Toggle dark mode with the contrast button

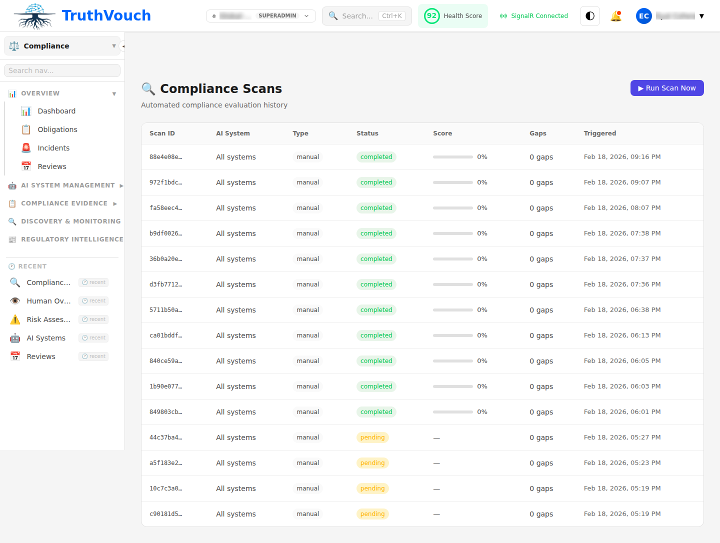589,15
